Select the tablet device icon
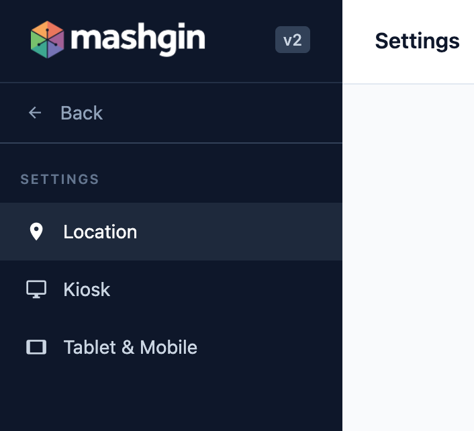Image resolution: width=474 pixels, height=431 pixels. tap(36, 347)
